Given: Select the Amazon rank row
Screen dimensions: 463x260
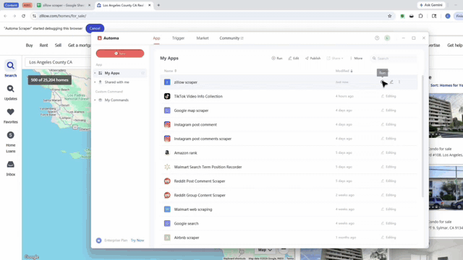Looking at the screenshot, I should [289, 152].
